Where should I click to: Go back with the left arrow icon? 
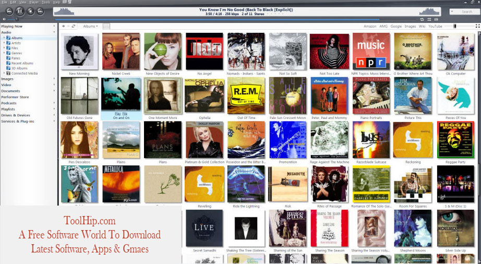[64, 27]
